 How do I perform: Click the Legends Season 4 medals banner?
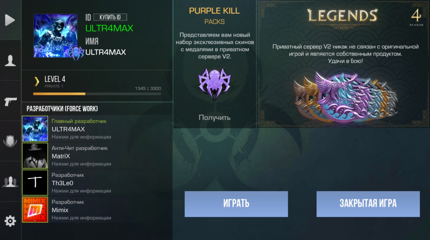[343, 64]
